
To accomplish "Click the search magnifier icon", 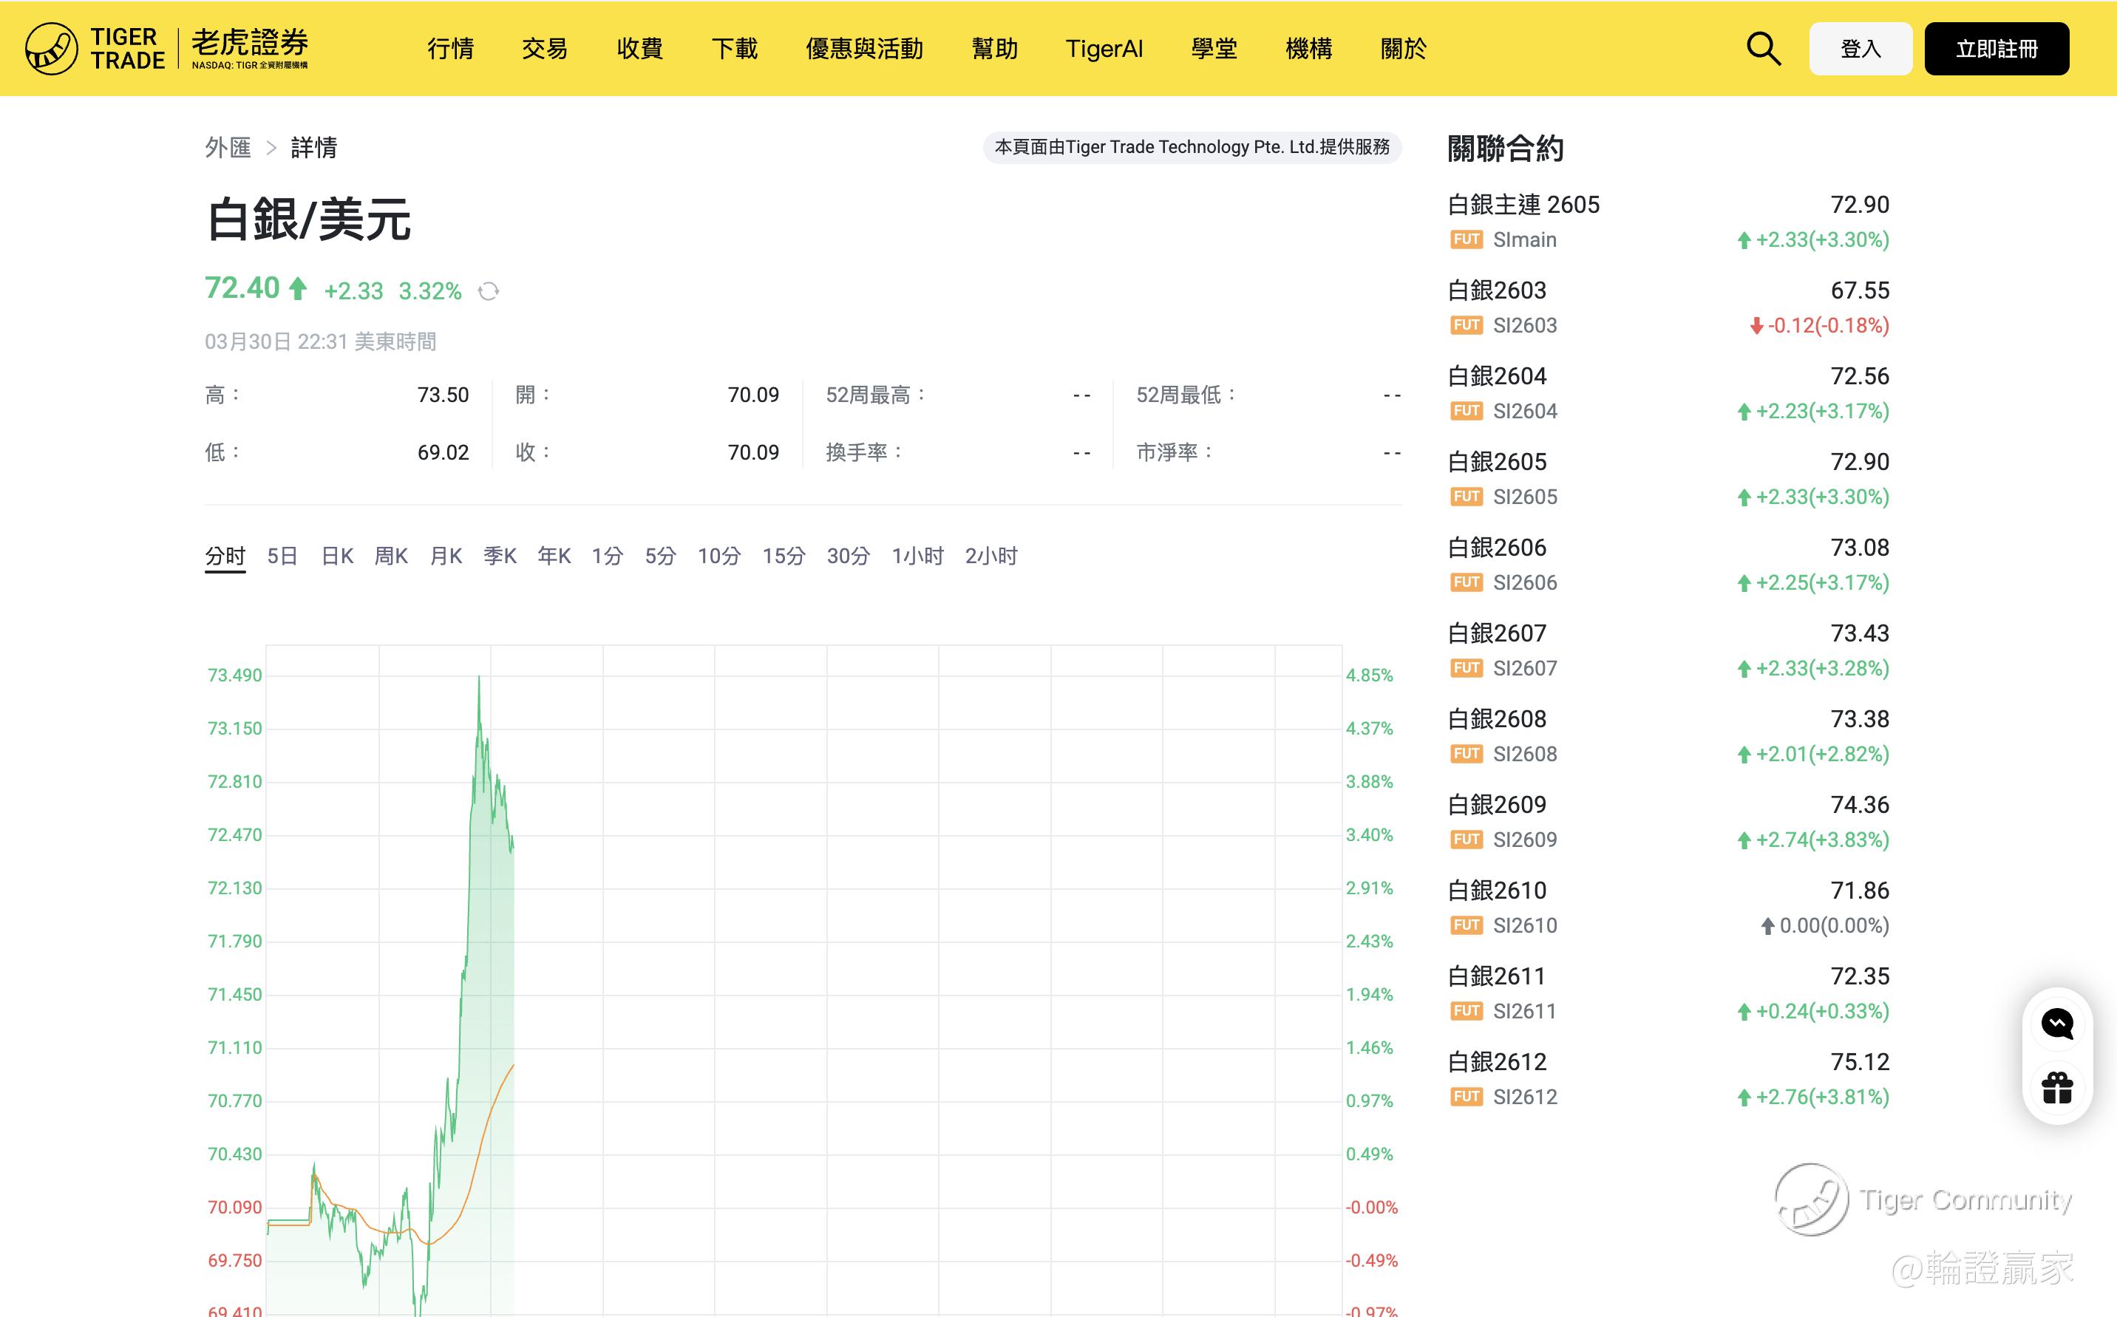I will click(x=1763, y=49).
